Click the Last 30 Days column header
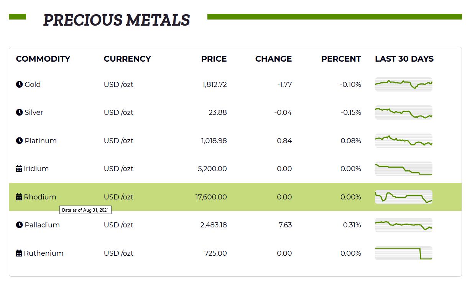The height and width of the screenshot is (289, 475). pos(404,59)
